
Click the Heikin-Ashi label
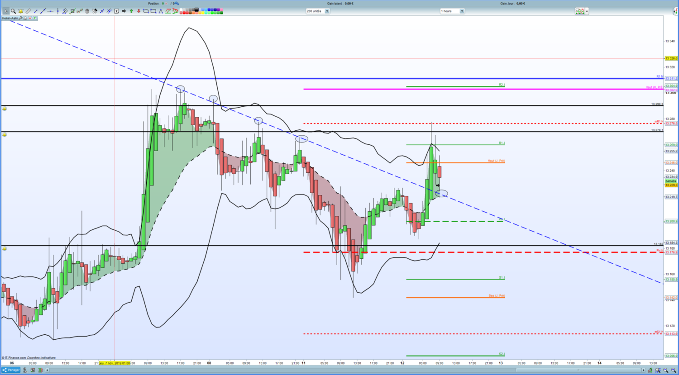[x=10, y=18]
